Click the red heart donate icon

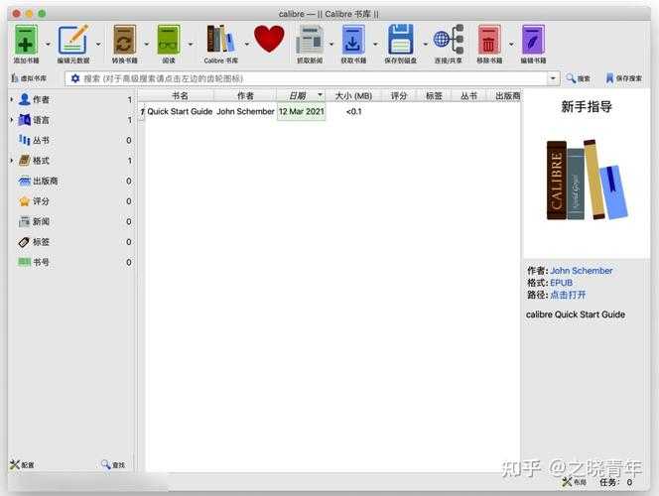pos(269,40)
